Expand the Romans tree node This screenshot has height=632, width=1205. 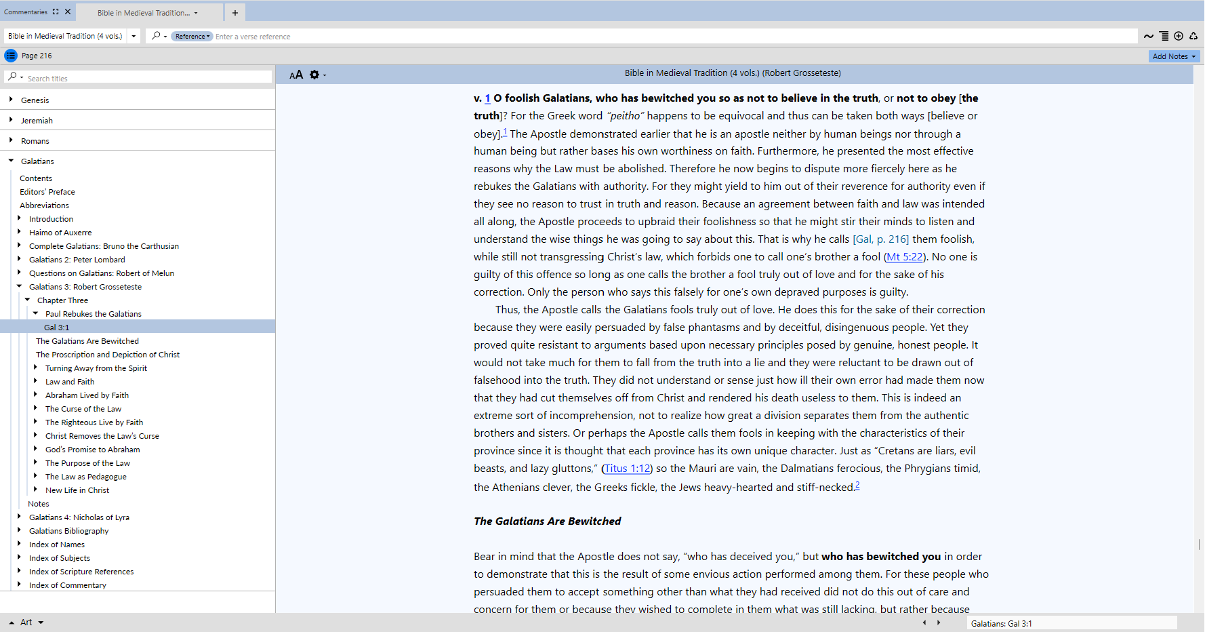(x=11, y=140)
